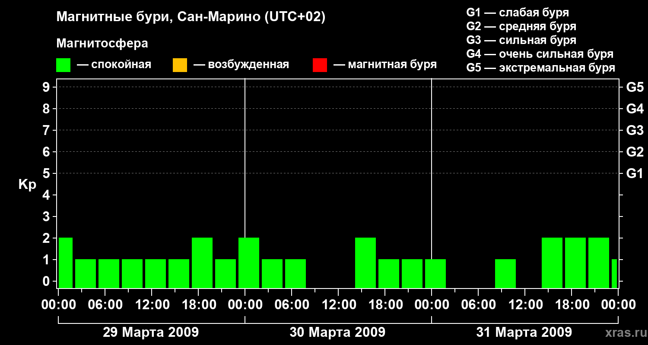Click 'G4 — очень сильная буря' legend line
The height and width of the screenshot is (345, 648).
tap(540, 54)
